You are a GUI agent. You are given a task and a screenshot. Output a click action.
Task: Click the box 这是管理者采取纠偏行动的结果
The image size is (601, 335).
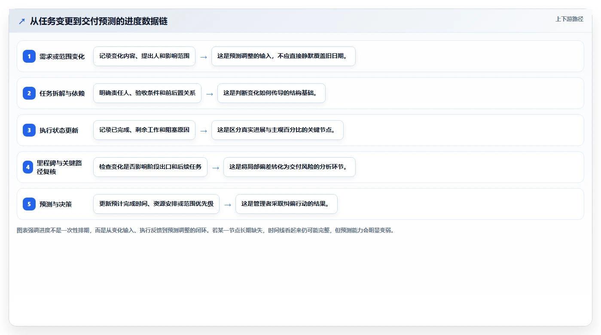287,204
